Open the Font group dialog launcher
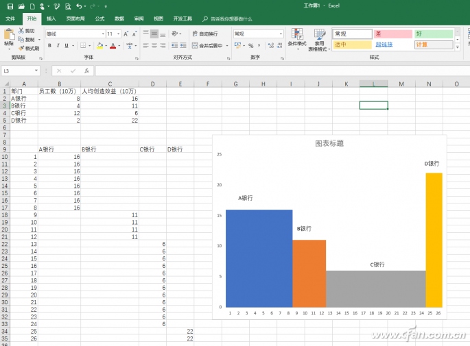Viewport: 470px width, 346px height. pos(137,58)
